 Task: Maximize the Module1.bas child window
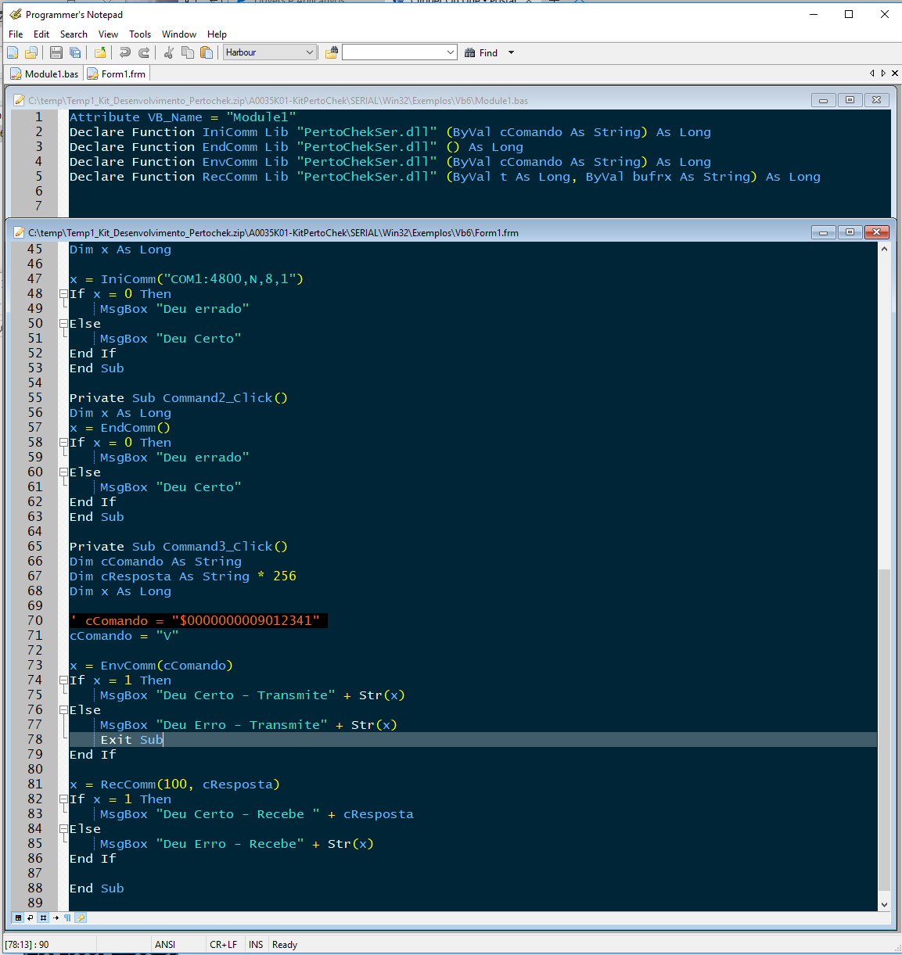coord(850,100)
